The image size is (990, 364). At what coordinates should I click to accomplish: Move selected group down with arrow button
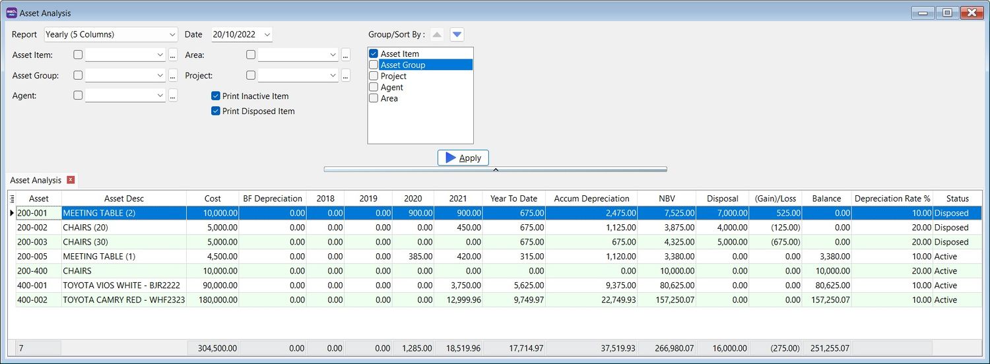(457, 34)
